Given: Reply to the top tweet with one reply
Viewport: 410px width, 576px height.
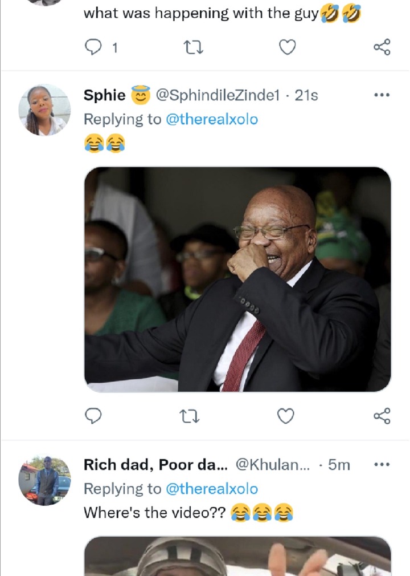Looking at the screenshot, I should (93, 47).
